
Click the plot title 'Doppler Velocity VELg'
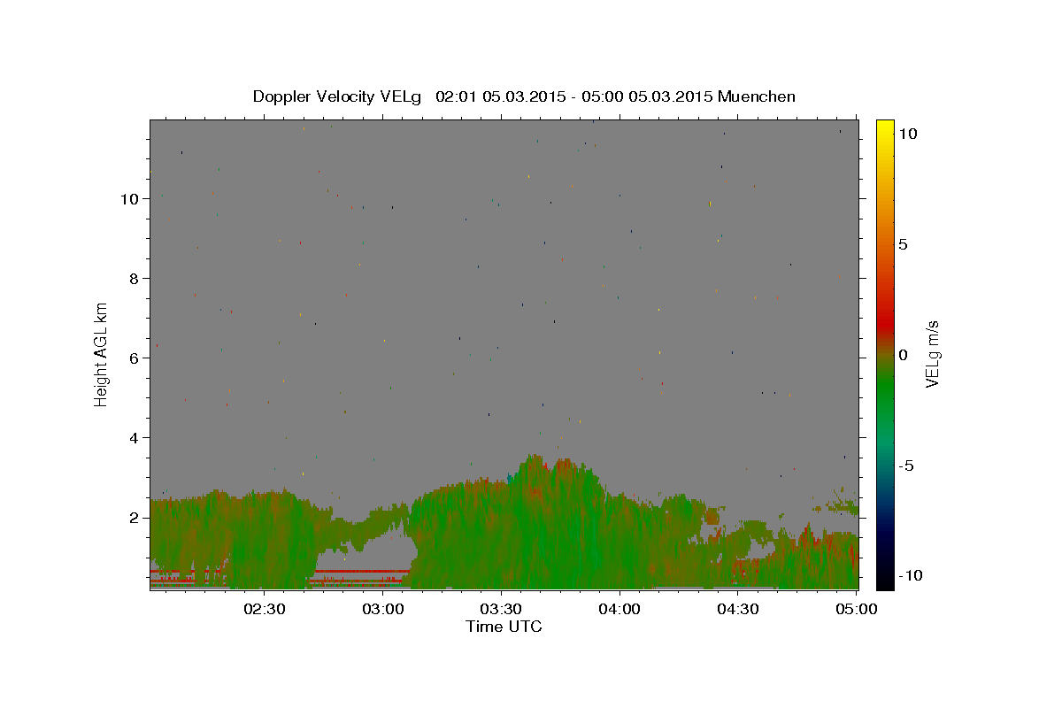337,96
